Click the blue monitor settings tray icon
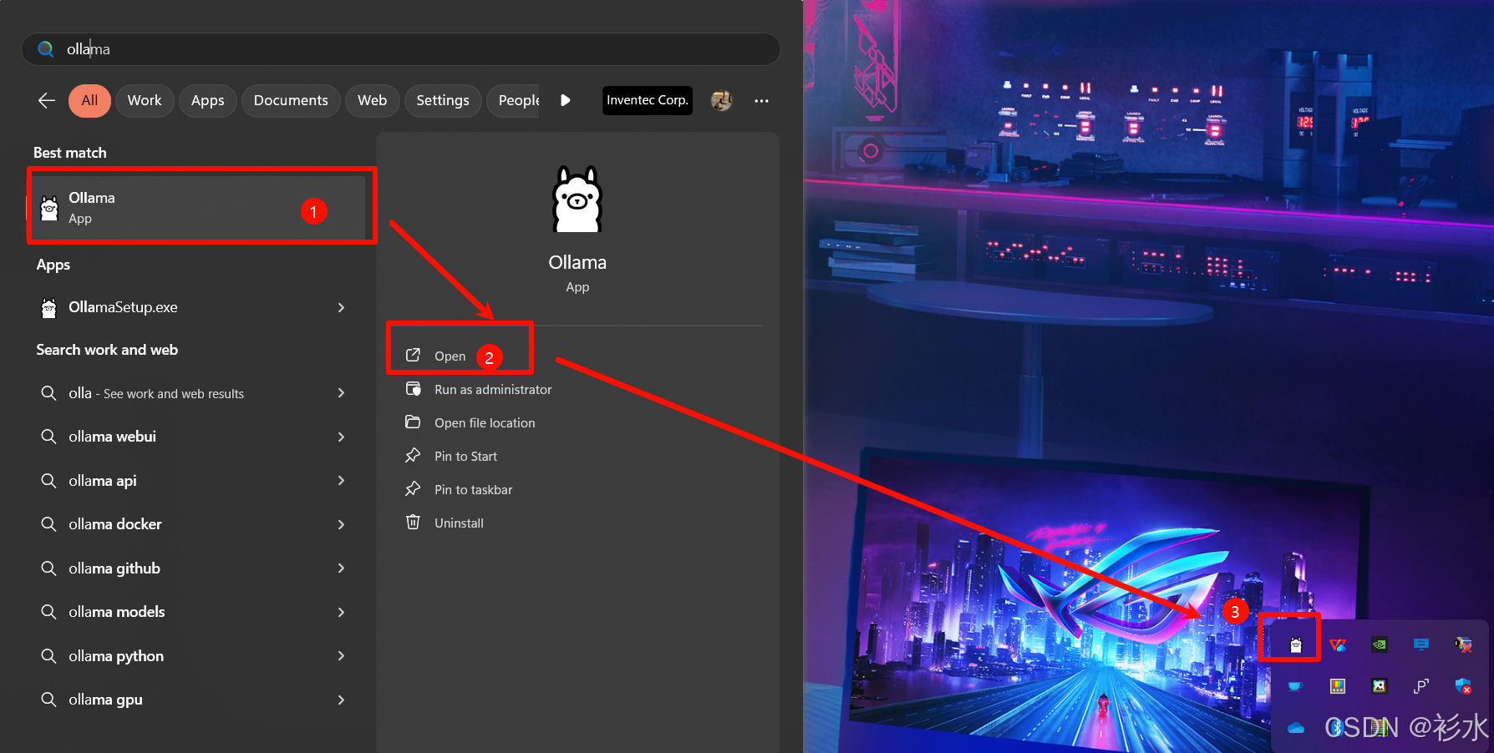The height and width of the screenshot is (753, 1494). pos(1421,644)
